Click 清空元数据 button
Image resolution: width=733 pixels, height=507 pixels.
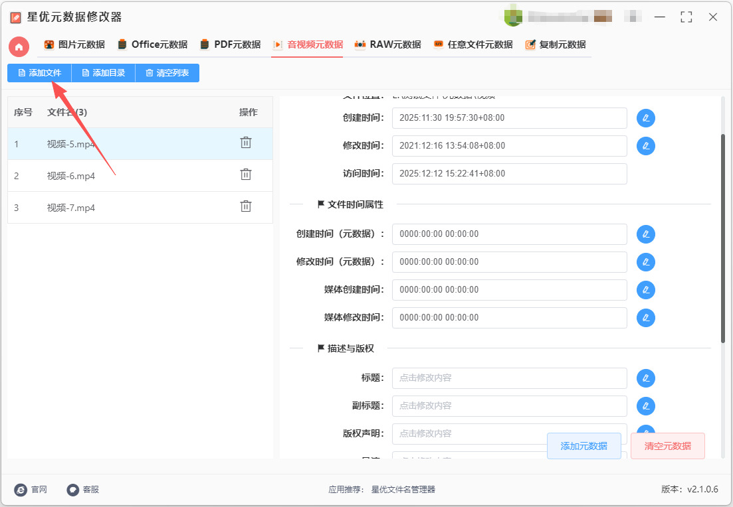[668, 446]
